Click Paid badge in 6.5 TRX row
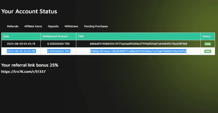This screenshot has height=113, width=218. click(208, 44)
